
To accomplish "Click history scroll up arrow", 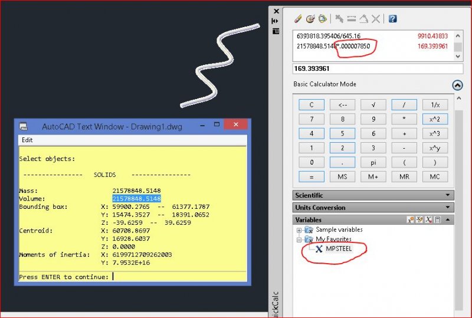I will (x=458, y=36).
